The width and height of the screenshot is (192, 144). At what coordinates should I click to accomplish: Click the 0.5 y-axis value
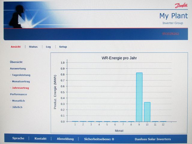click(x=63, y=92)
